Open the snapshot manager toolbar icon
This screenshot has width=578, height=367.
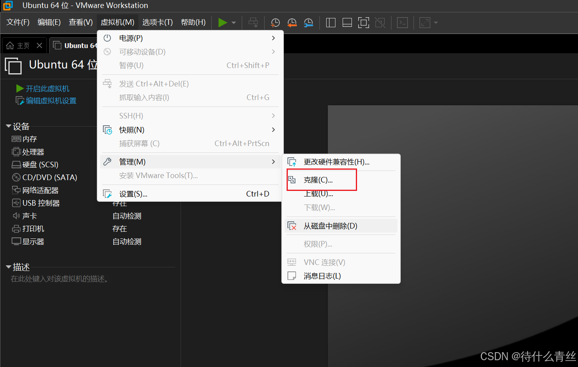pyautogui.click(x=308, y=23)
